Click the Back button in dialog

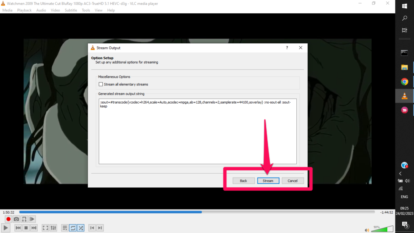click(243, 181)
